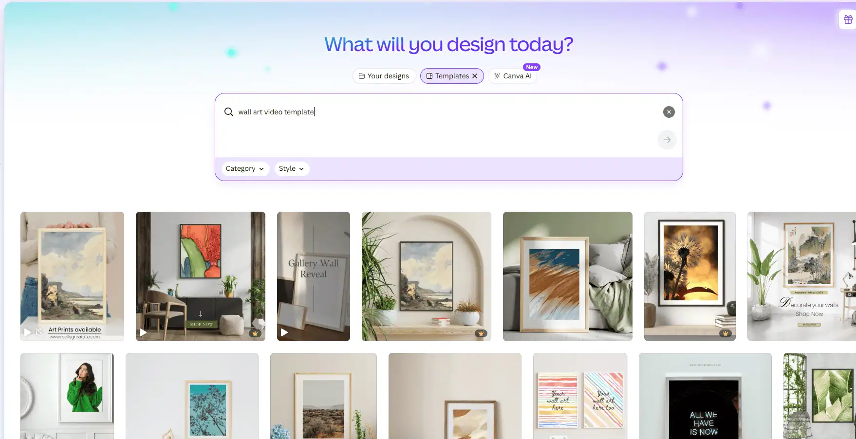This screenshot has height=439, width=856.
Task: Open the Style dropdown
Action: click(x=292, y=168)
